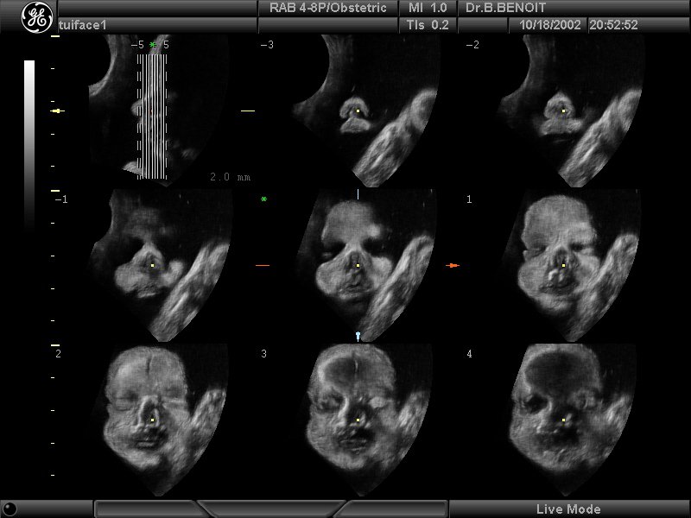Click the yellow center dot in slice 4
The height and width of the screenshot is (518, 691).
click(564, 420)
